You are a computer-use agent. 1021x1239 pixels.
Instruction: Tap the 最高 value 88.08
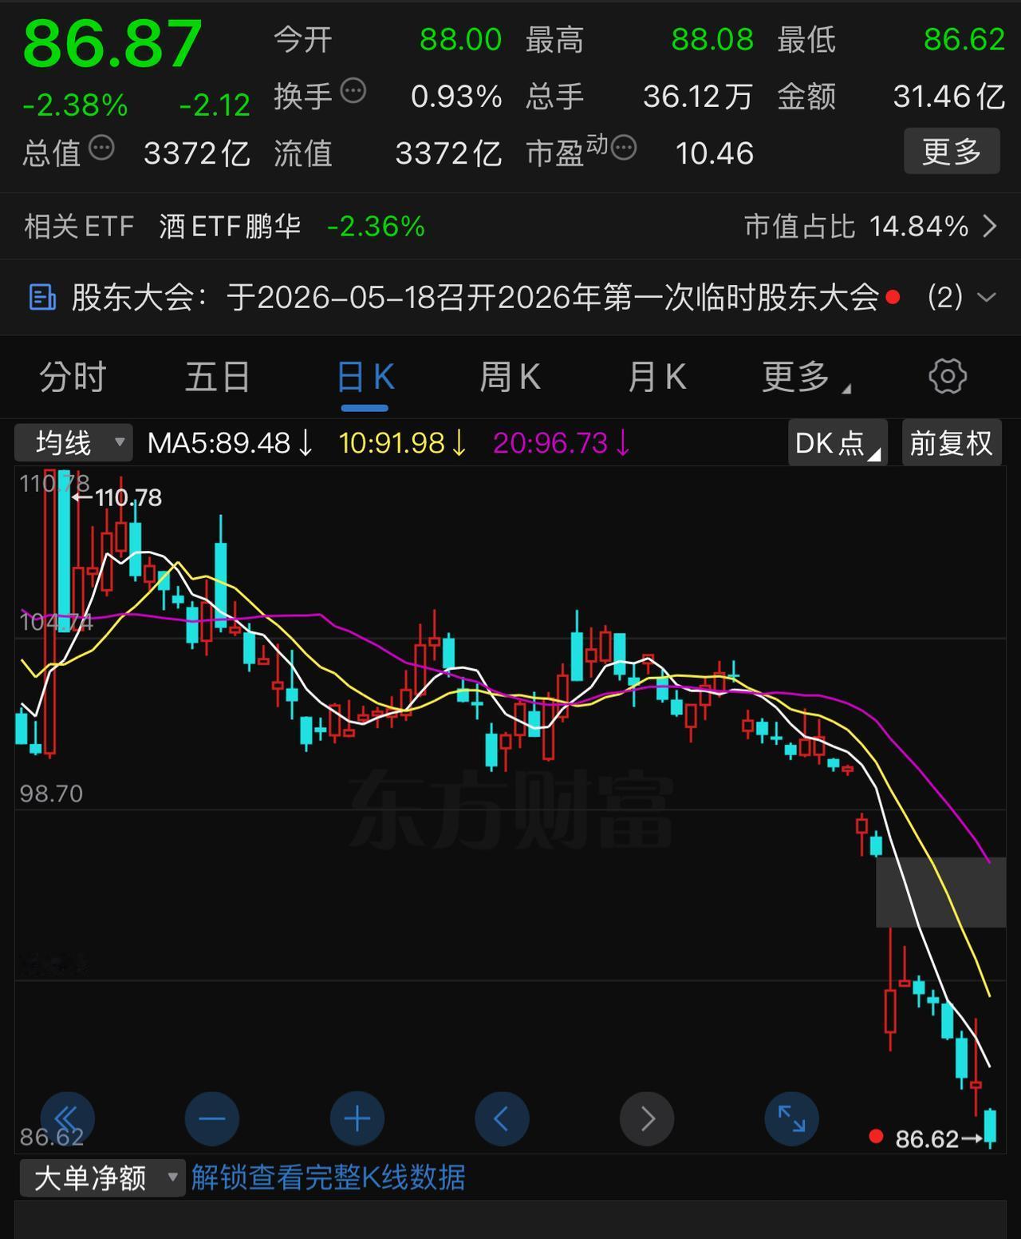tap(712, 39)
